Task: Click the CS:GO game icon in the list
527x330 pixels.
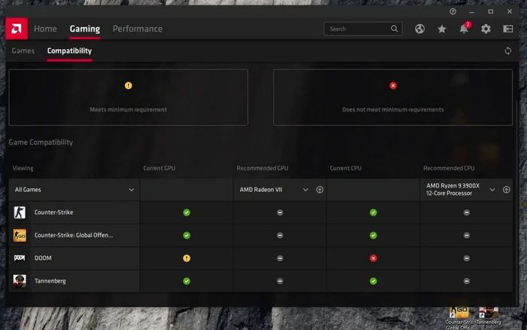Action: pos(20,236)
